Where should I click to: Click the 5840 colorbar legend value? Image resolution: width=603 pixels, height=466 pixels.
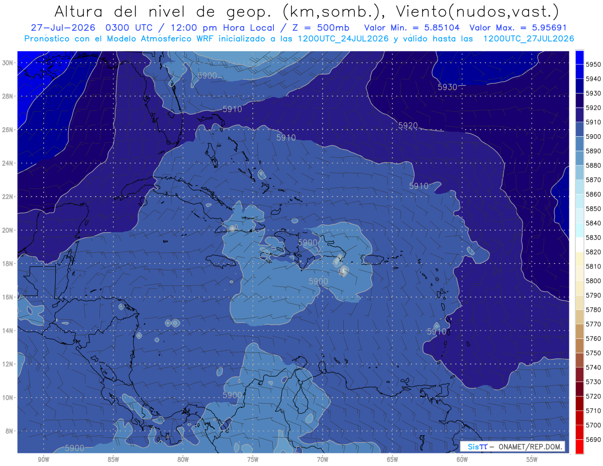593,223
